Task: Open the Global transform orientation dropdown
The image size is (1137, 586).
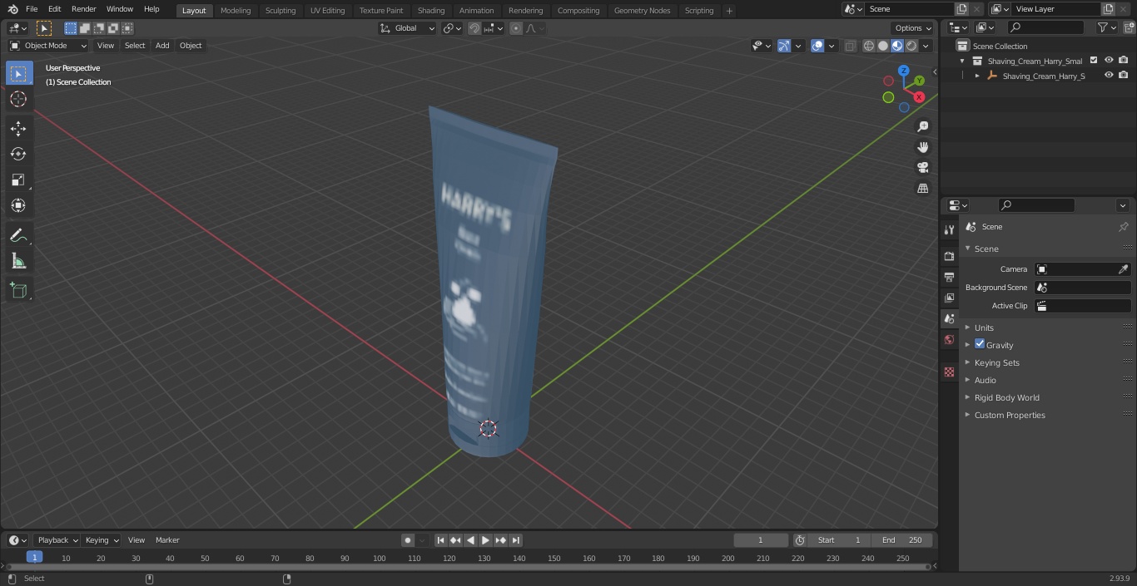Action: (x=407, y=28)
